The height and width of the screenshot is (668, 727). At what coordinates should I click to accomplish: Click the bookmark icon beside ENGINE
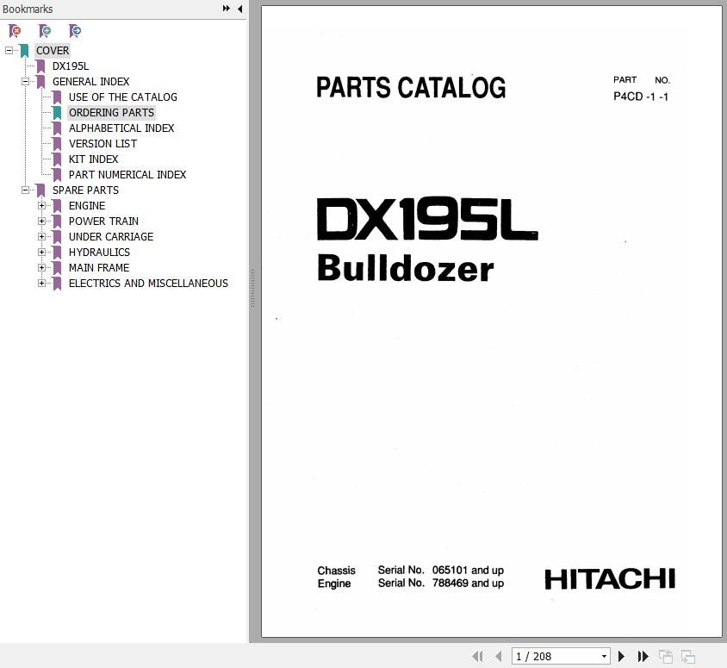[57, 206]
